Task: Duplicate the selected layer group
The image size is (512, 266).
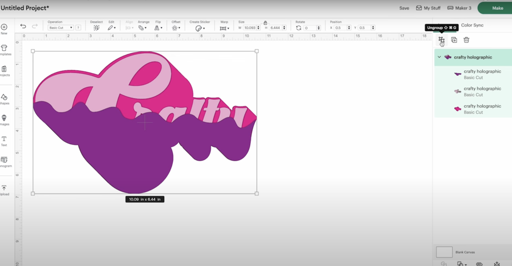Action: coord(454,40)
